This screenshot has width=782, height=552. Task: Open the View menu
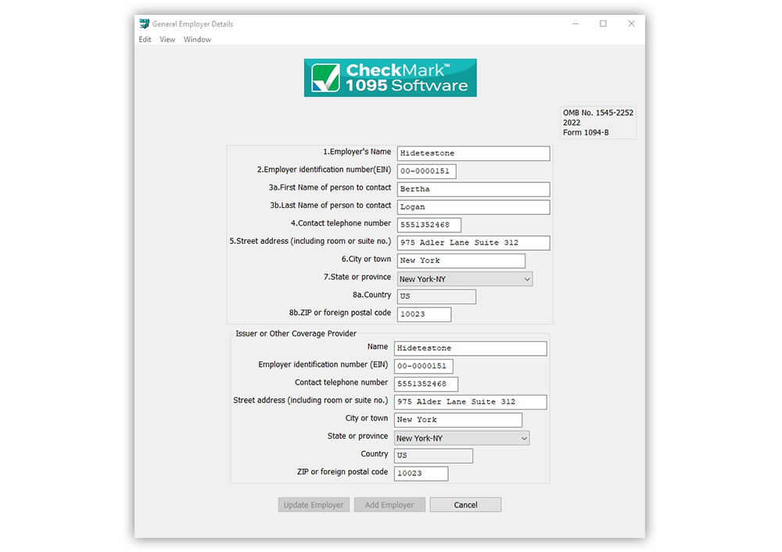(x=167, y=39)
